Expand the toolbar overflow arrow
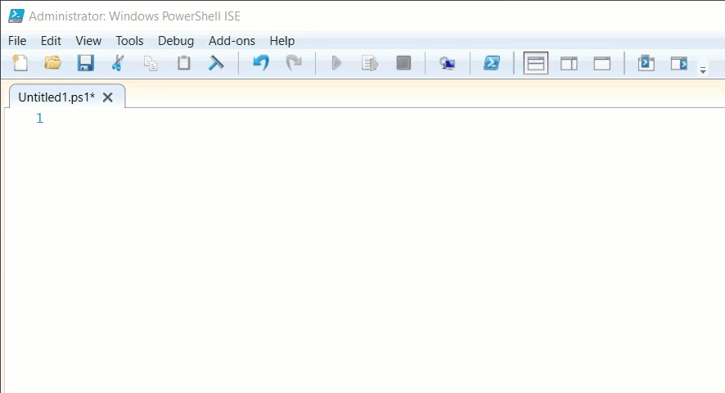This screenshot has width=725, height=393. [703, 70]
